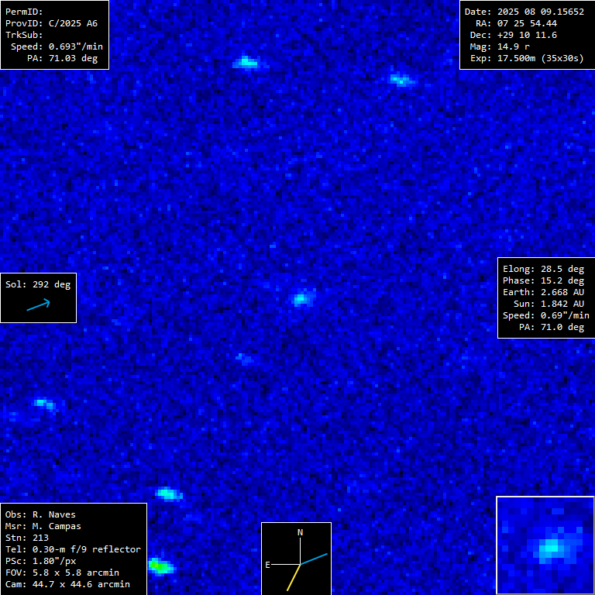This screenshot has height=595, width=595.
Task: Click the Obs: R. Naves line
Action: tap(40, 514)
